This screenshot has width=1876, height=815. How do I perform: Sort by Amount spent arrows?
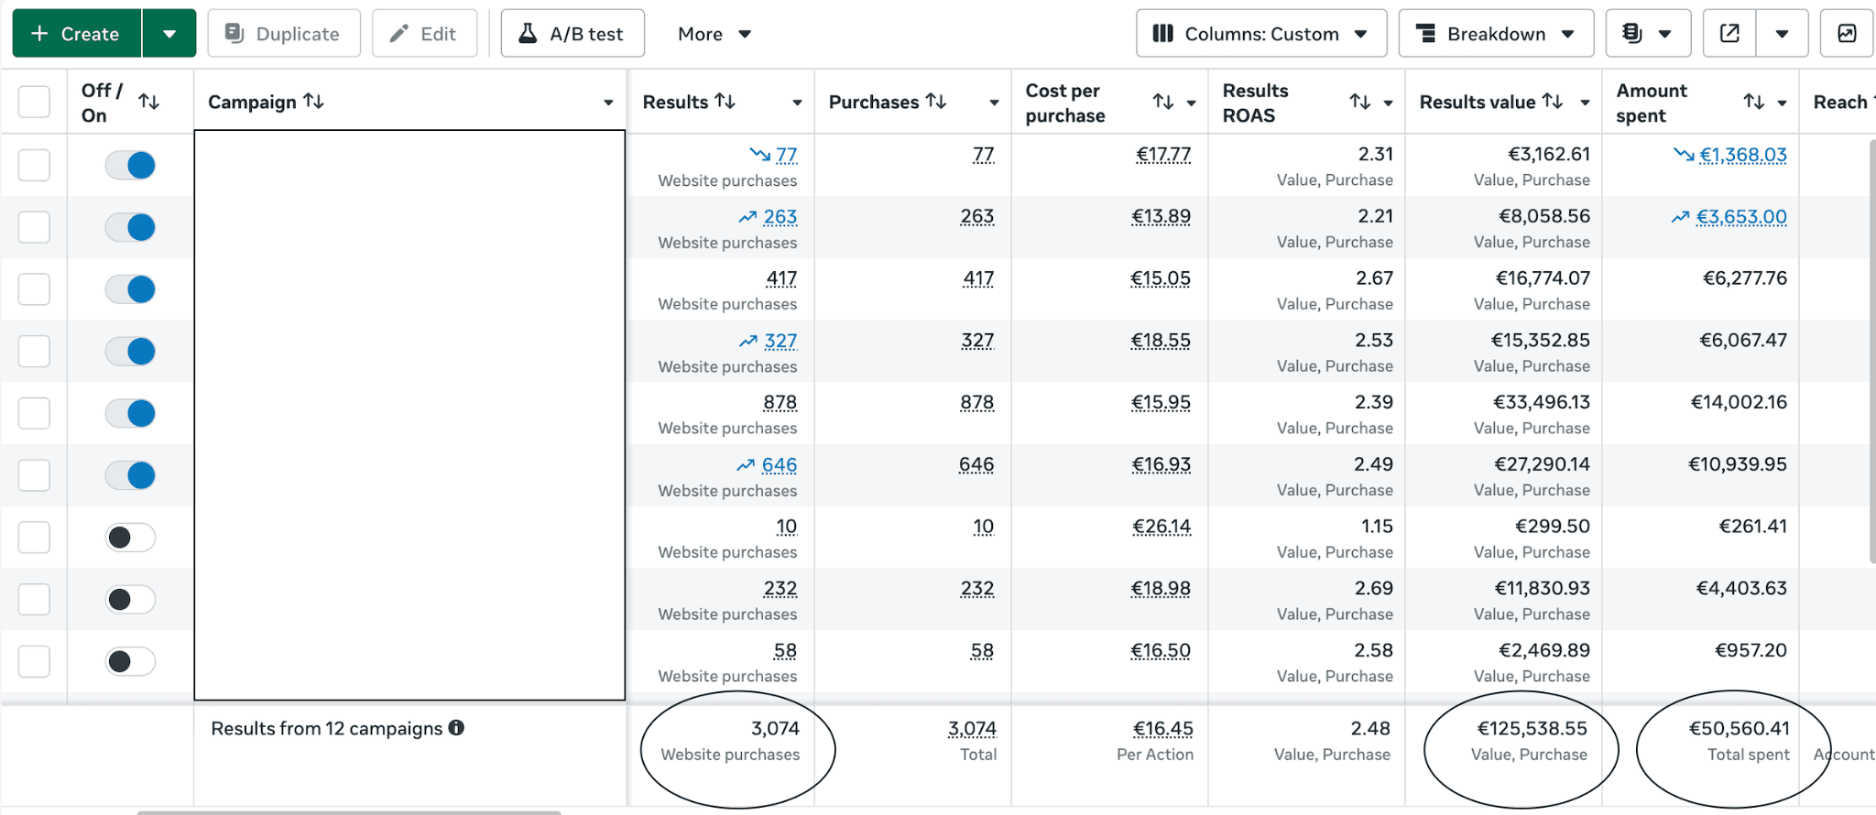(1754, 102)
